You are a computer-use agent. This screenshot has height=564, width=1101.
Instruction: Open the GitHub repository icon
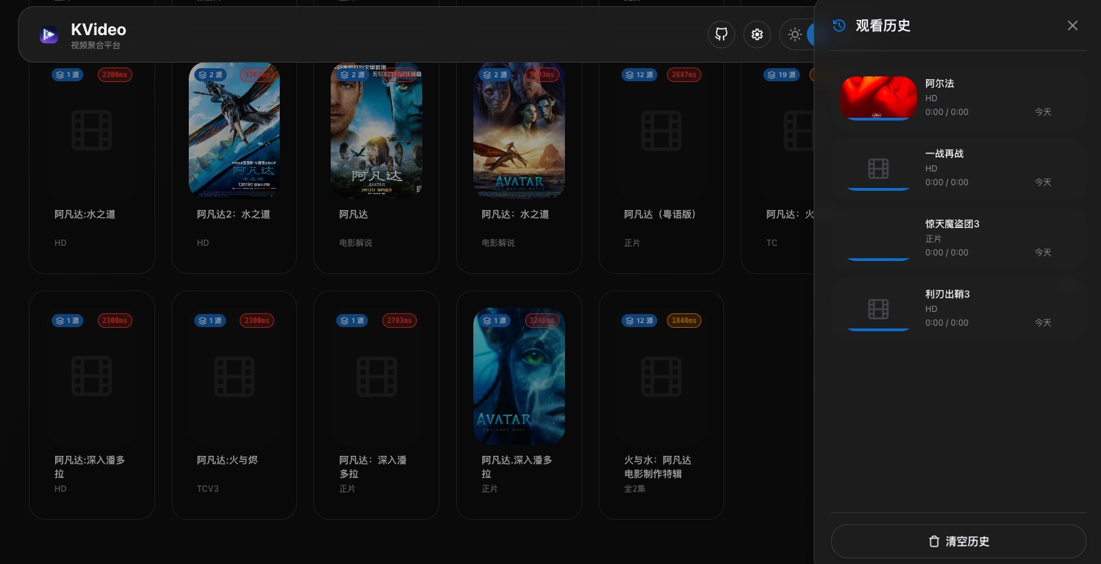pyautogui.click(x=721, y=34)
